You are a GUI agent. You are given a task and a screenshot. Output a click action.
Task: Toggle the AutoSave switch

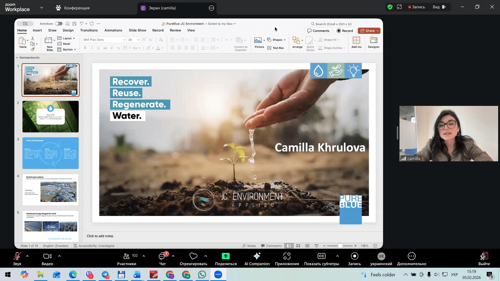pos(59,24)
